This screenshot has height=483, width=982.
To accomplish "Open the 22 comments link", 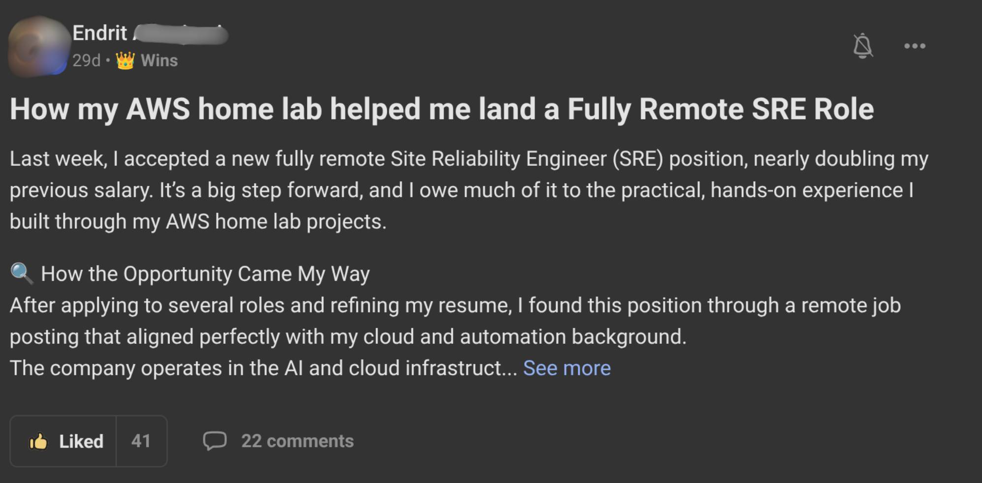I will [297, 441].
